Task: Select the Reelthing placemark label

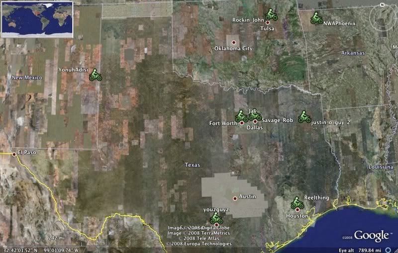Action: 316,198
